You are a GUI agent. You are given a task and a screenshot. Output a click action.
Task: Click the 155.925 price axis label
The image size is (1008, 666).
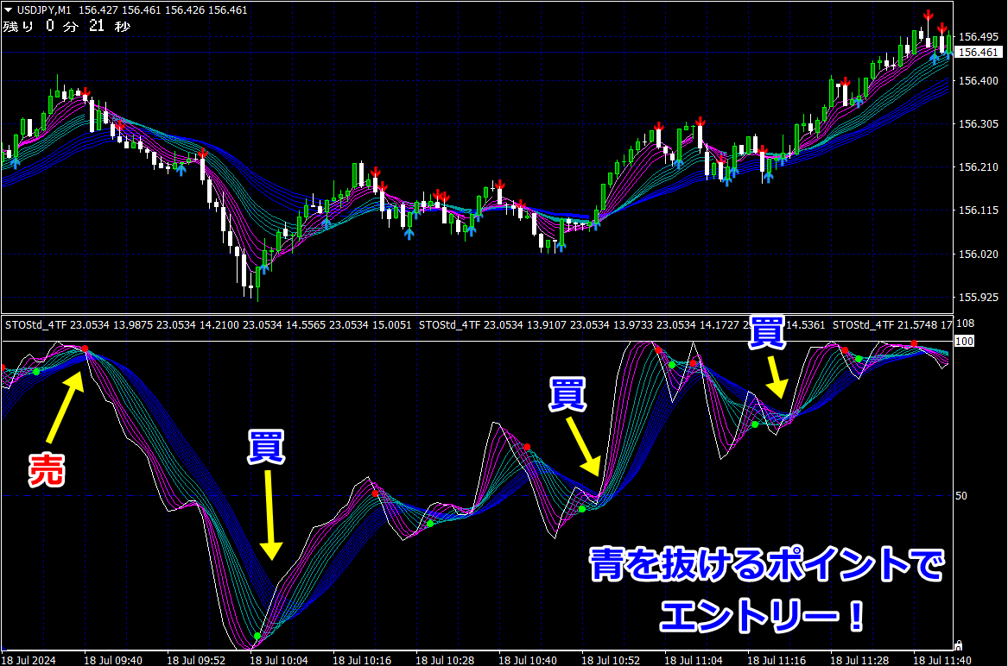point(979,298)
